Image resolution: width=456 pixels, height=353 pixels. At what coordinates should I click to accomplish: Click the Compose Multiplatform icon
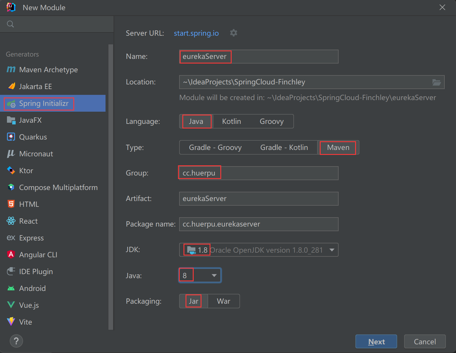[11, 187]
